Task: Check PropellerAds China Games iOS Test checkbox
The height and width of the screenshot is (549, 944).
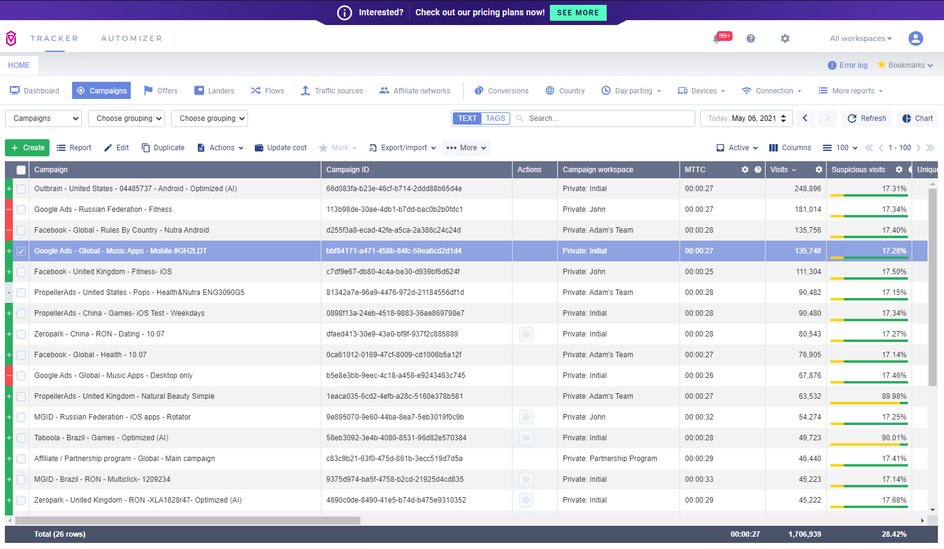Action: (21, 313)
